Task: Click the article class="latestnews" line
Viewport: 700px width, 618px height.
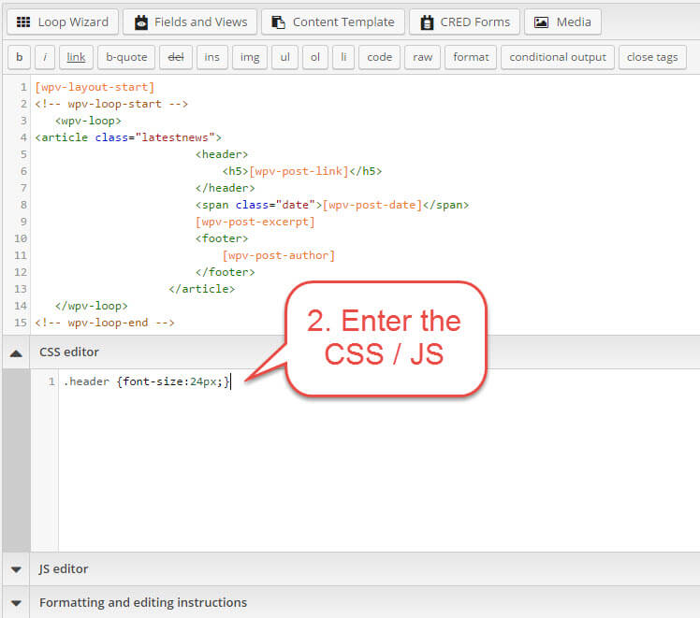Action: [x=128, y=137]
